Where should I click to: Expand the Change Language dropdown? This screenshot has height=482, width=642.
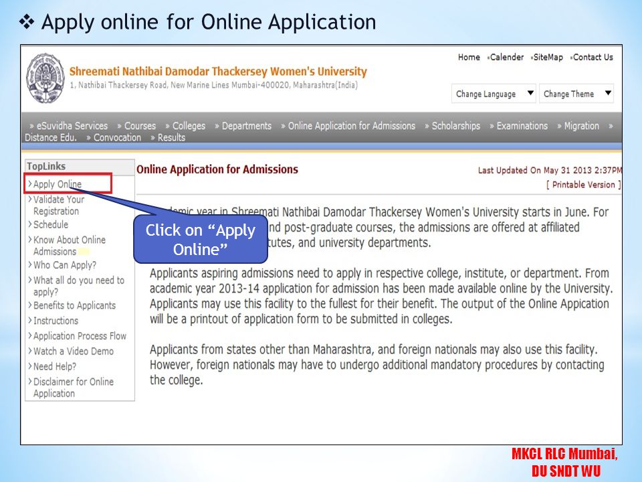tap(494, 94)
